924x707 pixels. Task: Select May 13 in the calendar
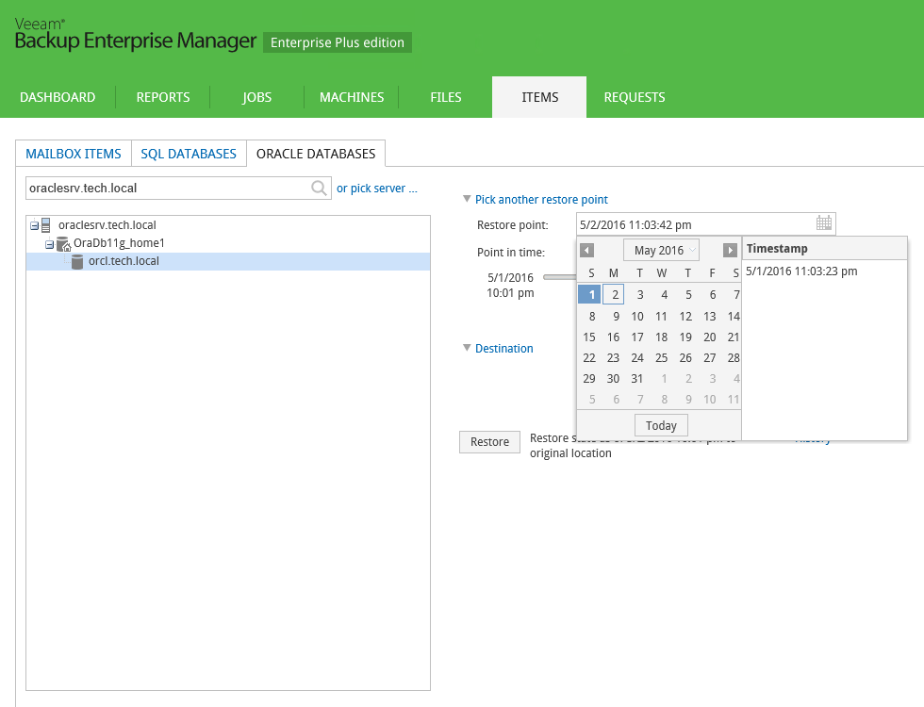pyautogui.click(x=709, y=317)
